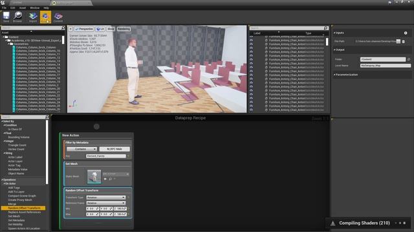This screenshot has height=232, width=414.
Task: Click the Browse toolbar icon
Action: tap(17, 17)
